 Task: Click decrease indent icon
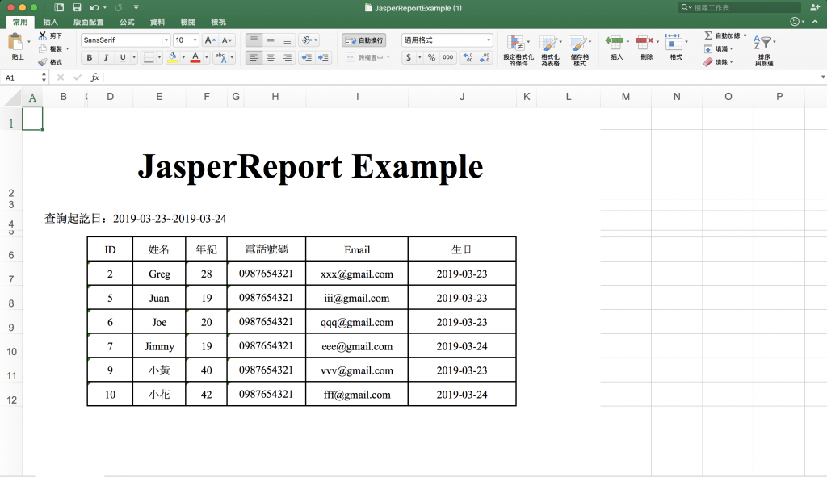[306, 57]
